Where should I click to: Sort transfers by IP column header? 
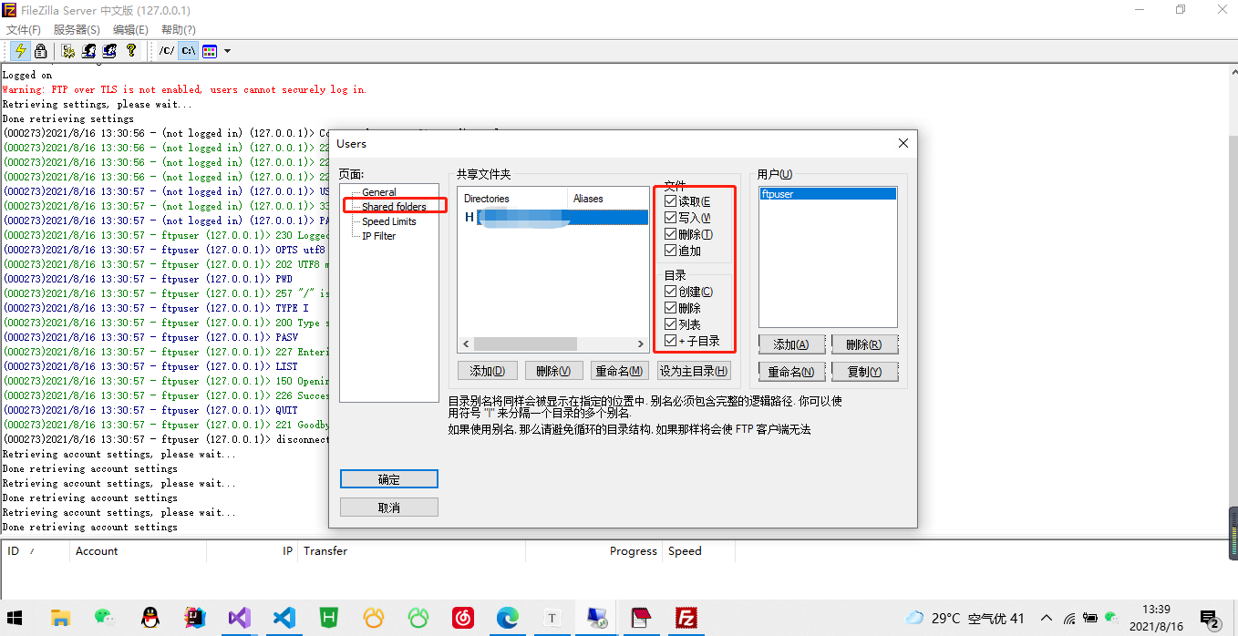(252, 551)
